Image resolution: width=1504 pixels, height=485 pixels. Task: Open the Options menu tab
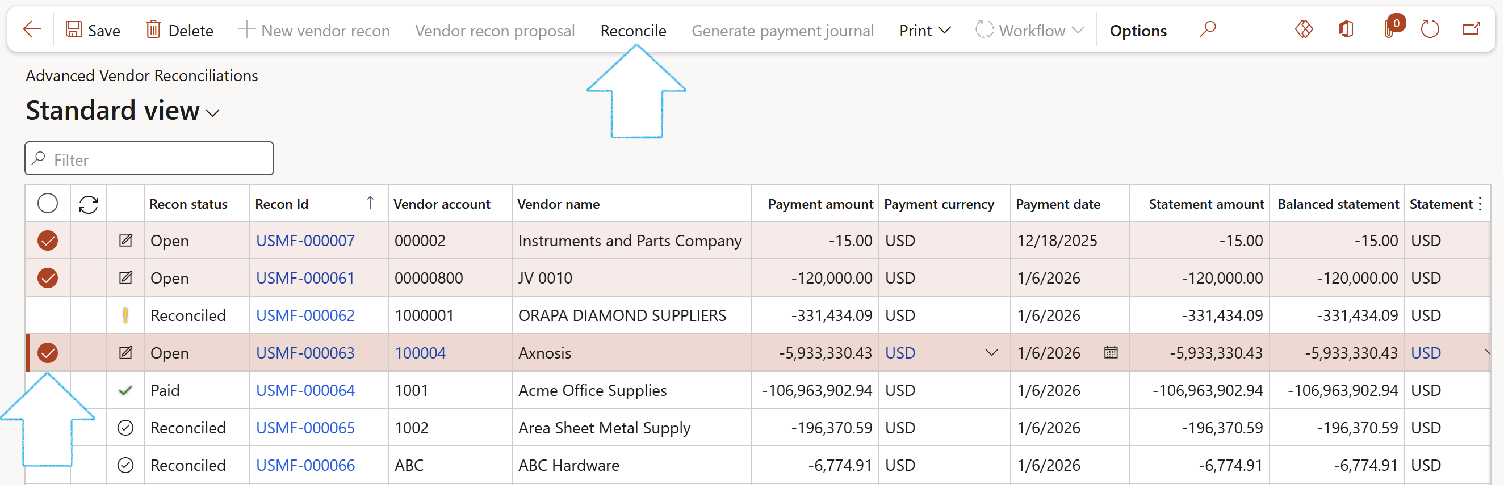click(1137, 31)
